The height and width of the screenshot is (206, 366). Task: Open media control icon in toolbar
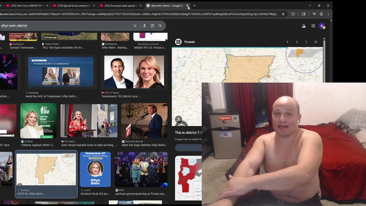[314, 14]
